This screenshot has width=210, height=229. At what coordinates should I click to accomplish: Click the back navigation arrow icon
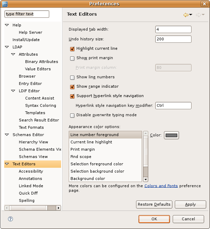tap(186, 15)
